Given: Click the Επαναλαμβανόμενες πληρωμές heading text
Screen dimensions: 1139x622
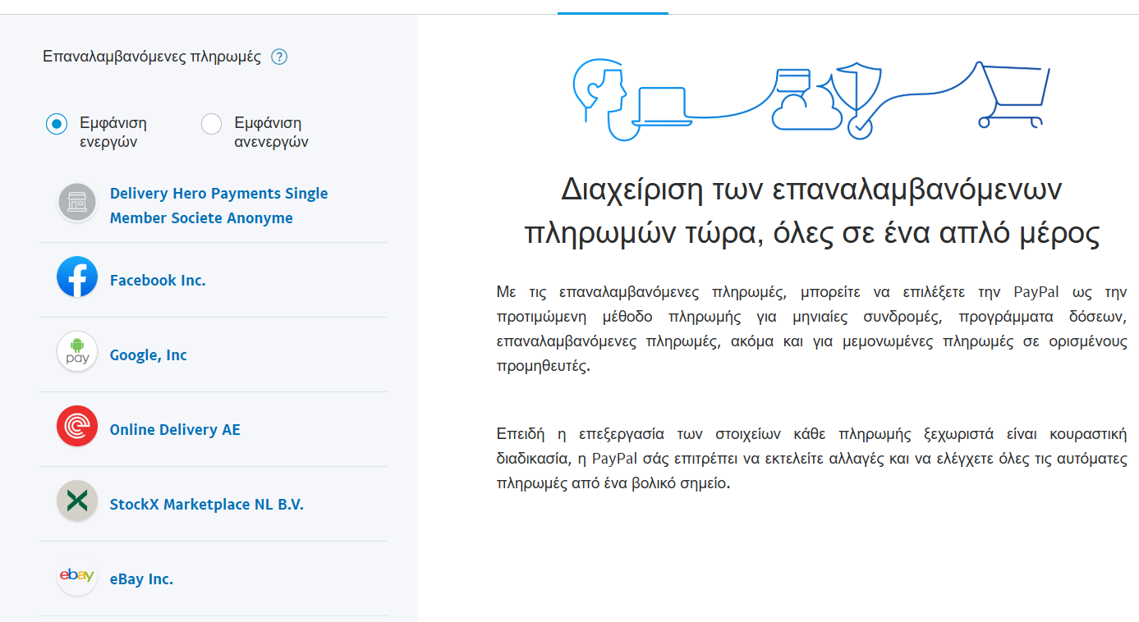Looking at the screenshot, I should (x=152, y=57).
